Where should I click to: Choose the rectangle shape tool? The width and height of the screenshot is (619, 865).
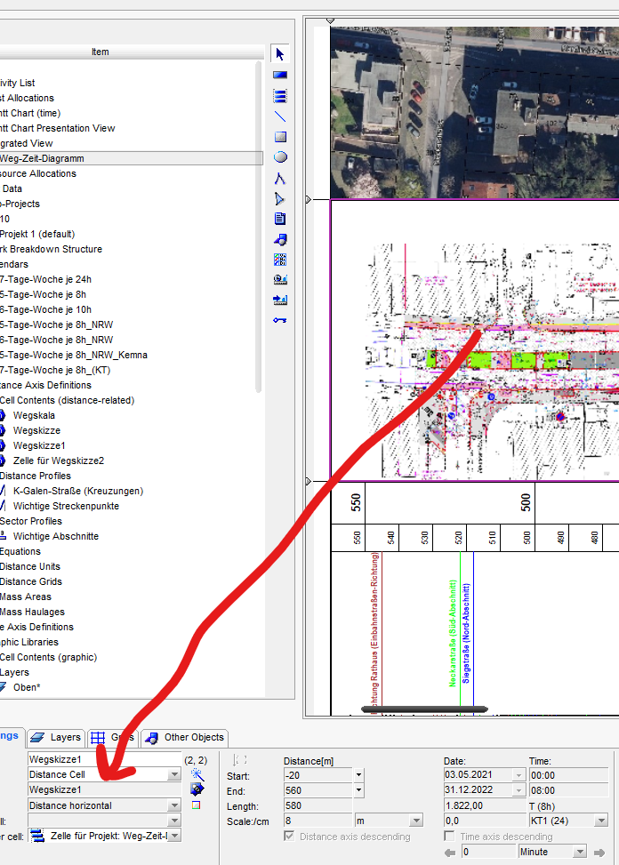coord(280,137)
